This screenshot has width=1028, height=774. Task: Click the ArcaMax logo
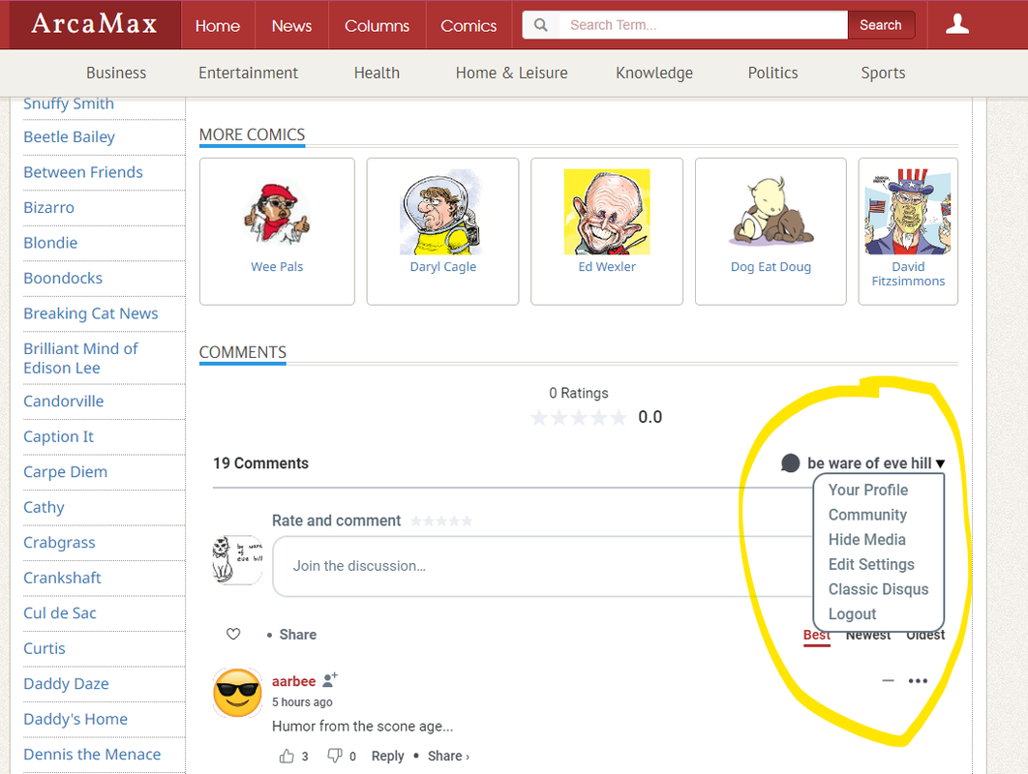[95, 24]
